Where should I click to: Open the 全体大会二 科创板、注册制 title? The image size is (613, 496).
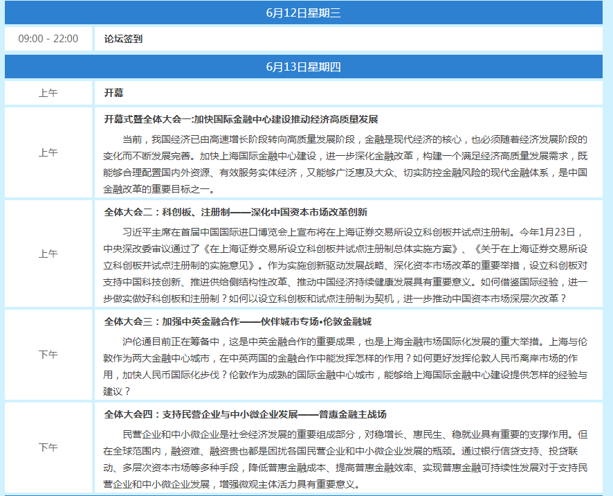tap(235, 212)
